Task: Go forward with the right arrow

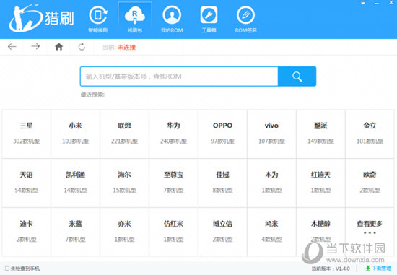Action: pyautogui.click(x=35, y=46)
